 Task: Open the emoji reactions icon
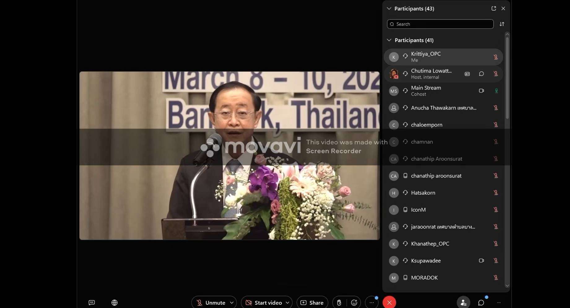click(354, 302)
